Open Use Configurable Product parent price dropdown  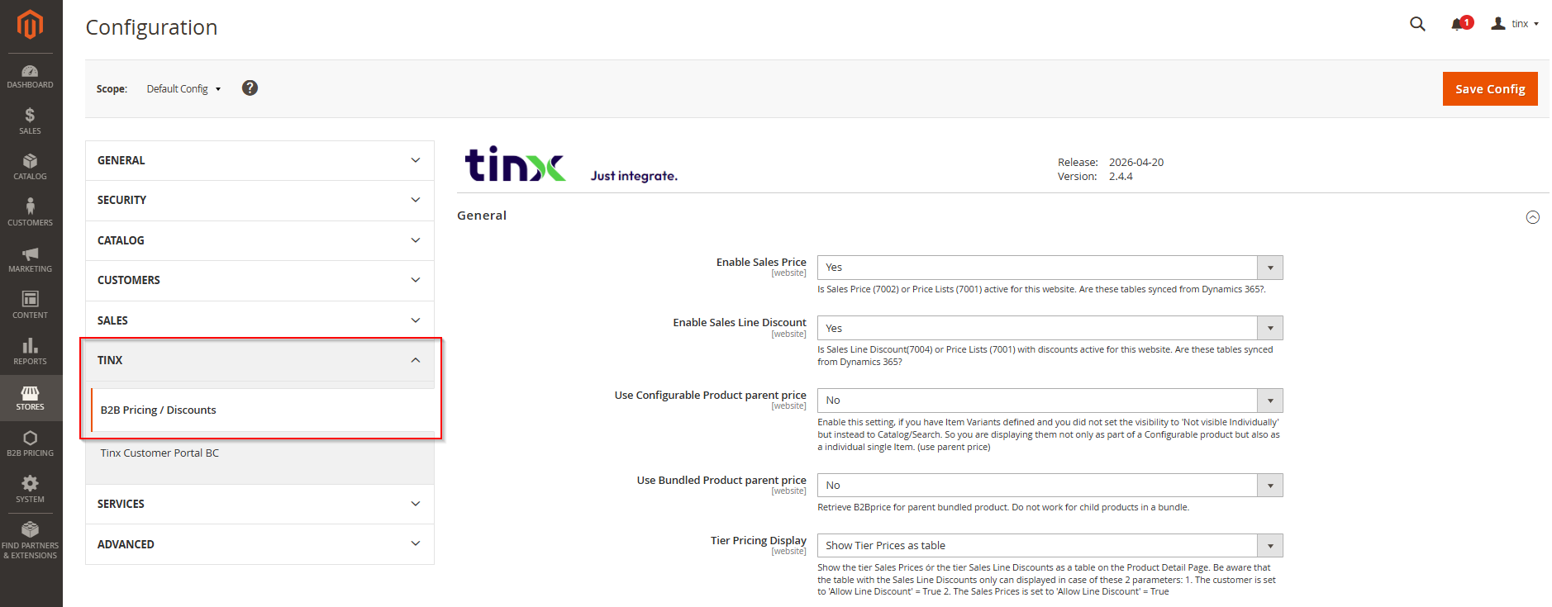(1050, 401)
